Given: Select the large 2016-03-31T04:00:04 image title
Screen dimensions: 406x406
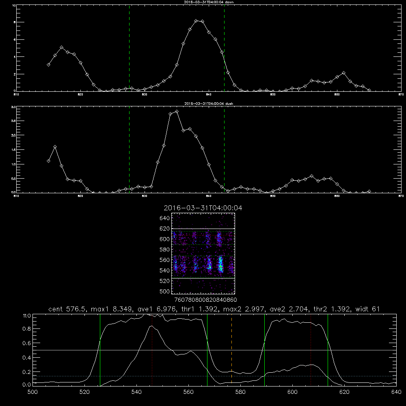Looking at the screenshot, I should coord(203,208).
